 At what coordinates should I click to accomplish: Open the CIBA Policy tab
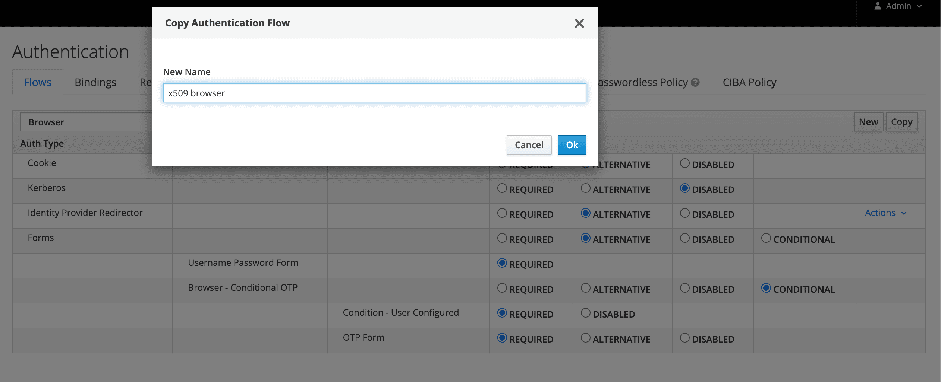click(749, 82)
